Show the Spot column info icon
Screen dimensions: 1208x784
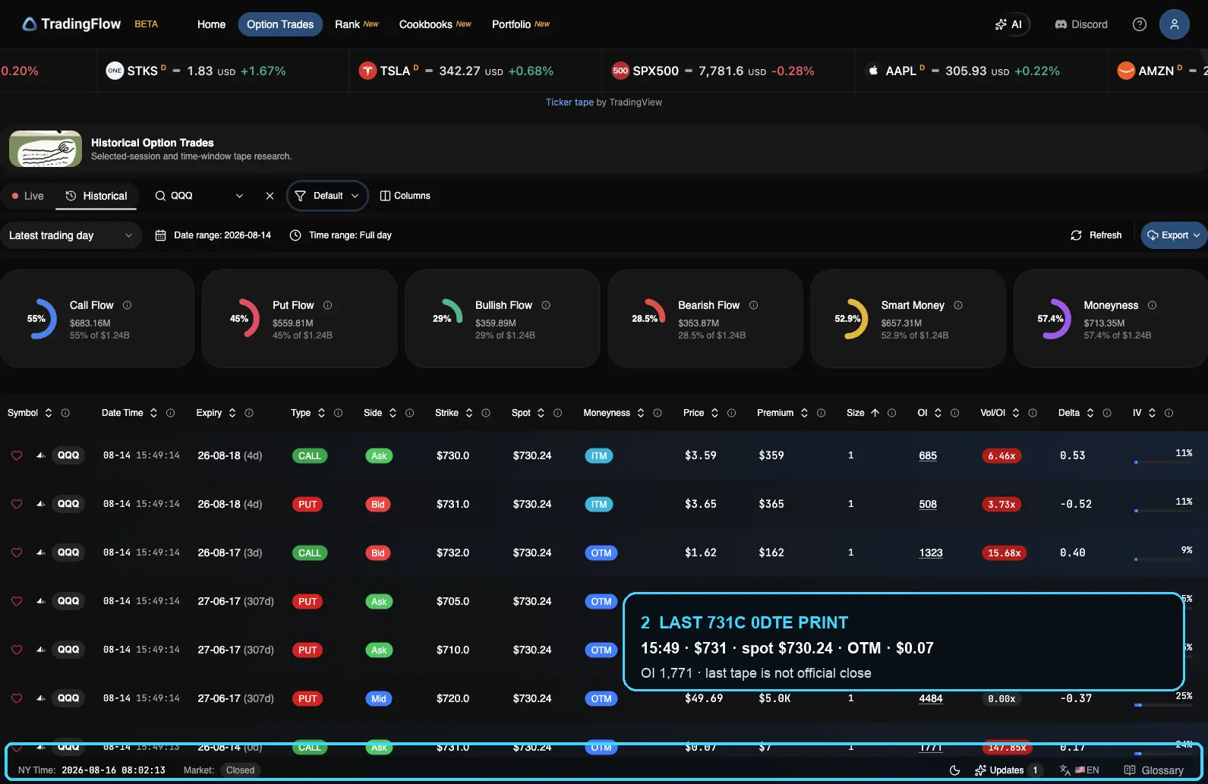[x=558, y=413]
